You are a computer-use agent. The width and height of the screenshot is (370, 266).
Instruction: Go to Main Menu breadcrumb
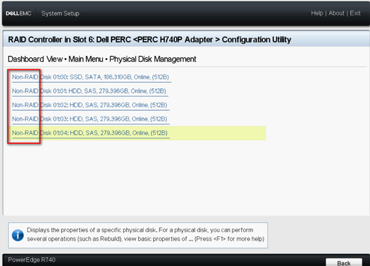(85, 59)
